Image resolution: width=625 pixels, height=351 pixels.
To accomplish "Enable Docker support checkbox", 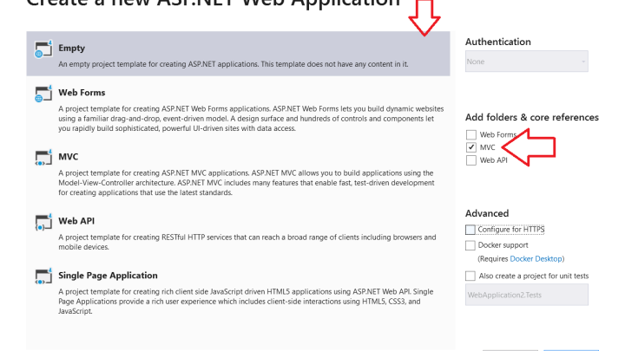I will pos(470,245).
